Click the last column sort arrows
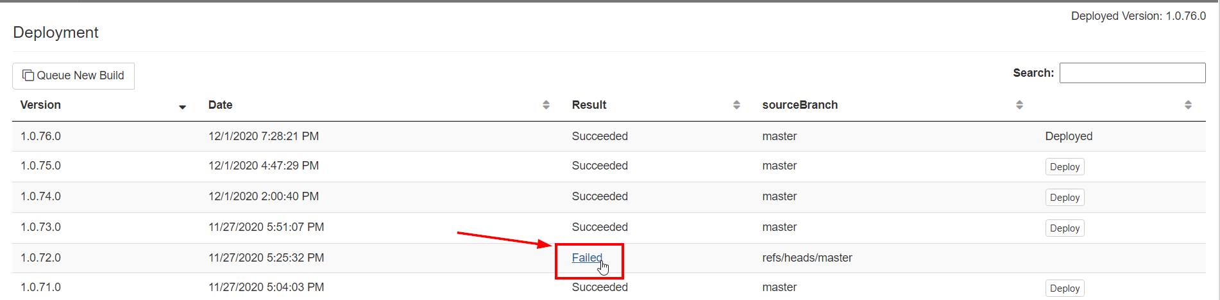This screenshot has height=300, width=1220. point(1188,105)
